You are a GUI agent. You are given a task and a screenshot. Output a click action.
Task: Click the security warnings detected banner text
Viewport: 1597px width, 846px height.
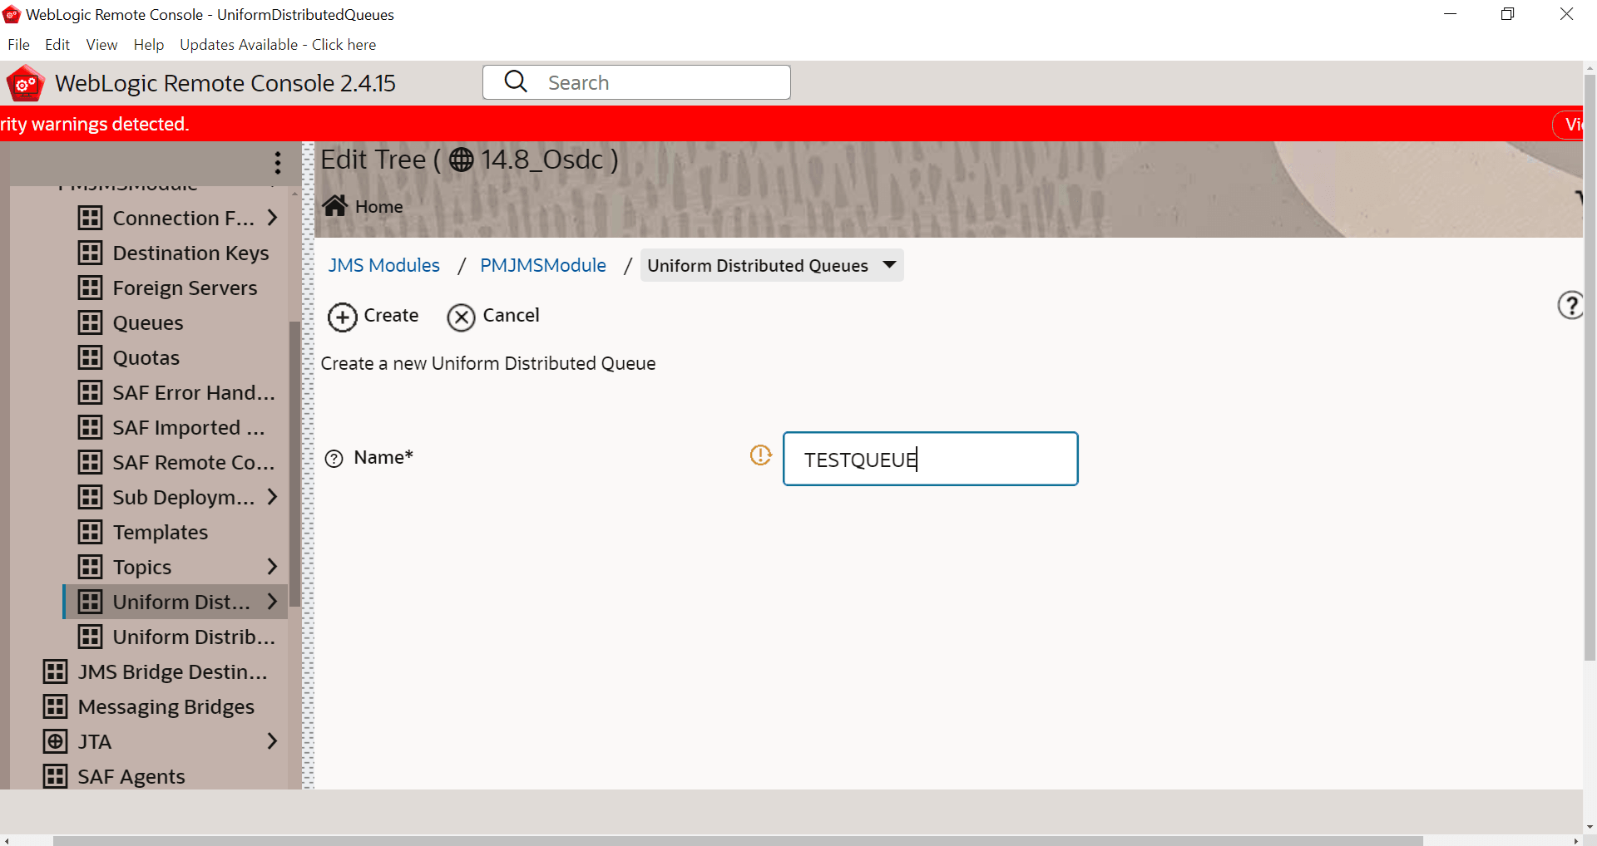click(95, 124)
